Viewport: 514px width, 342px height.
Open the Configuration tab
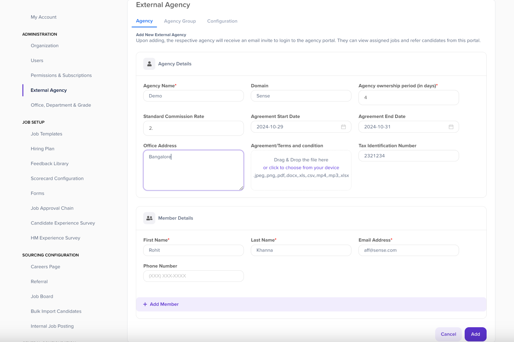(x=222, y=21)
